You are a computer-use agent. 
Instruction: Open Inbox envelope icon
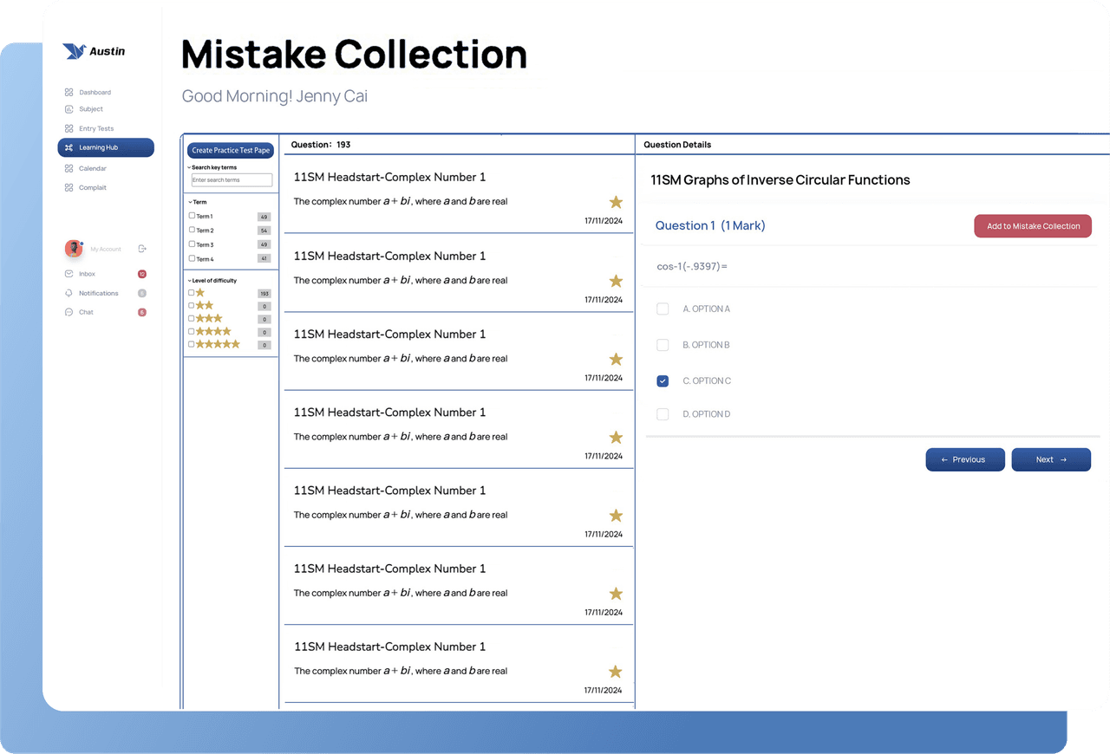tap(69, 274)
